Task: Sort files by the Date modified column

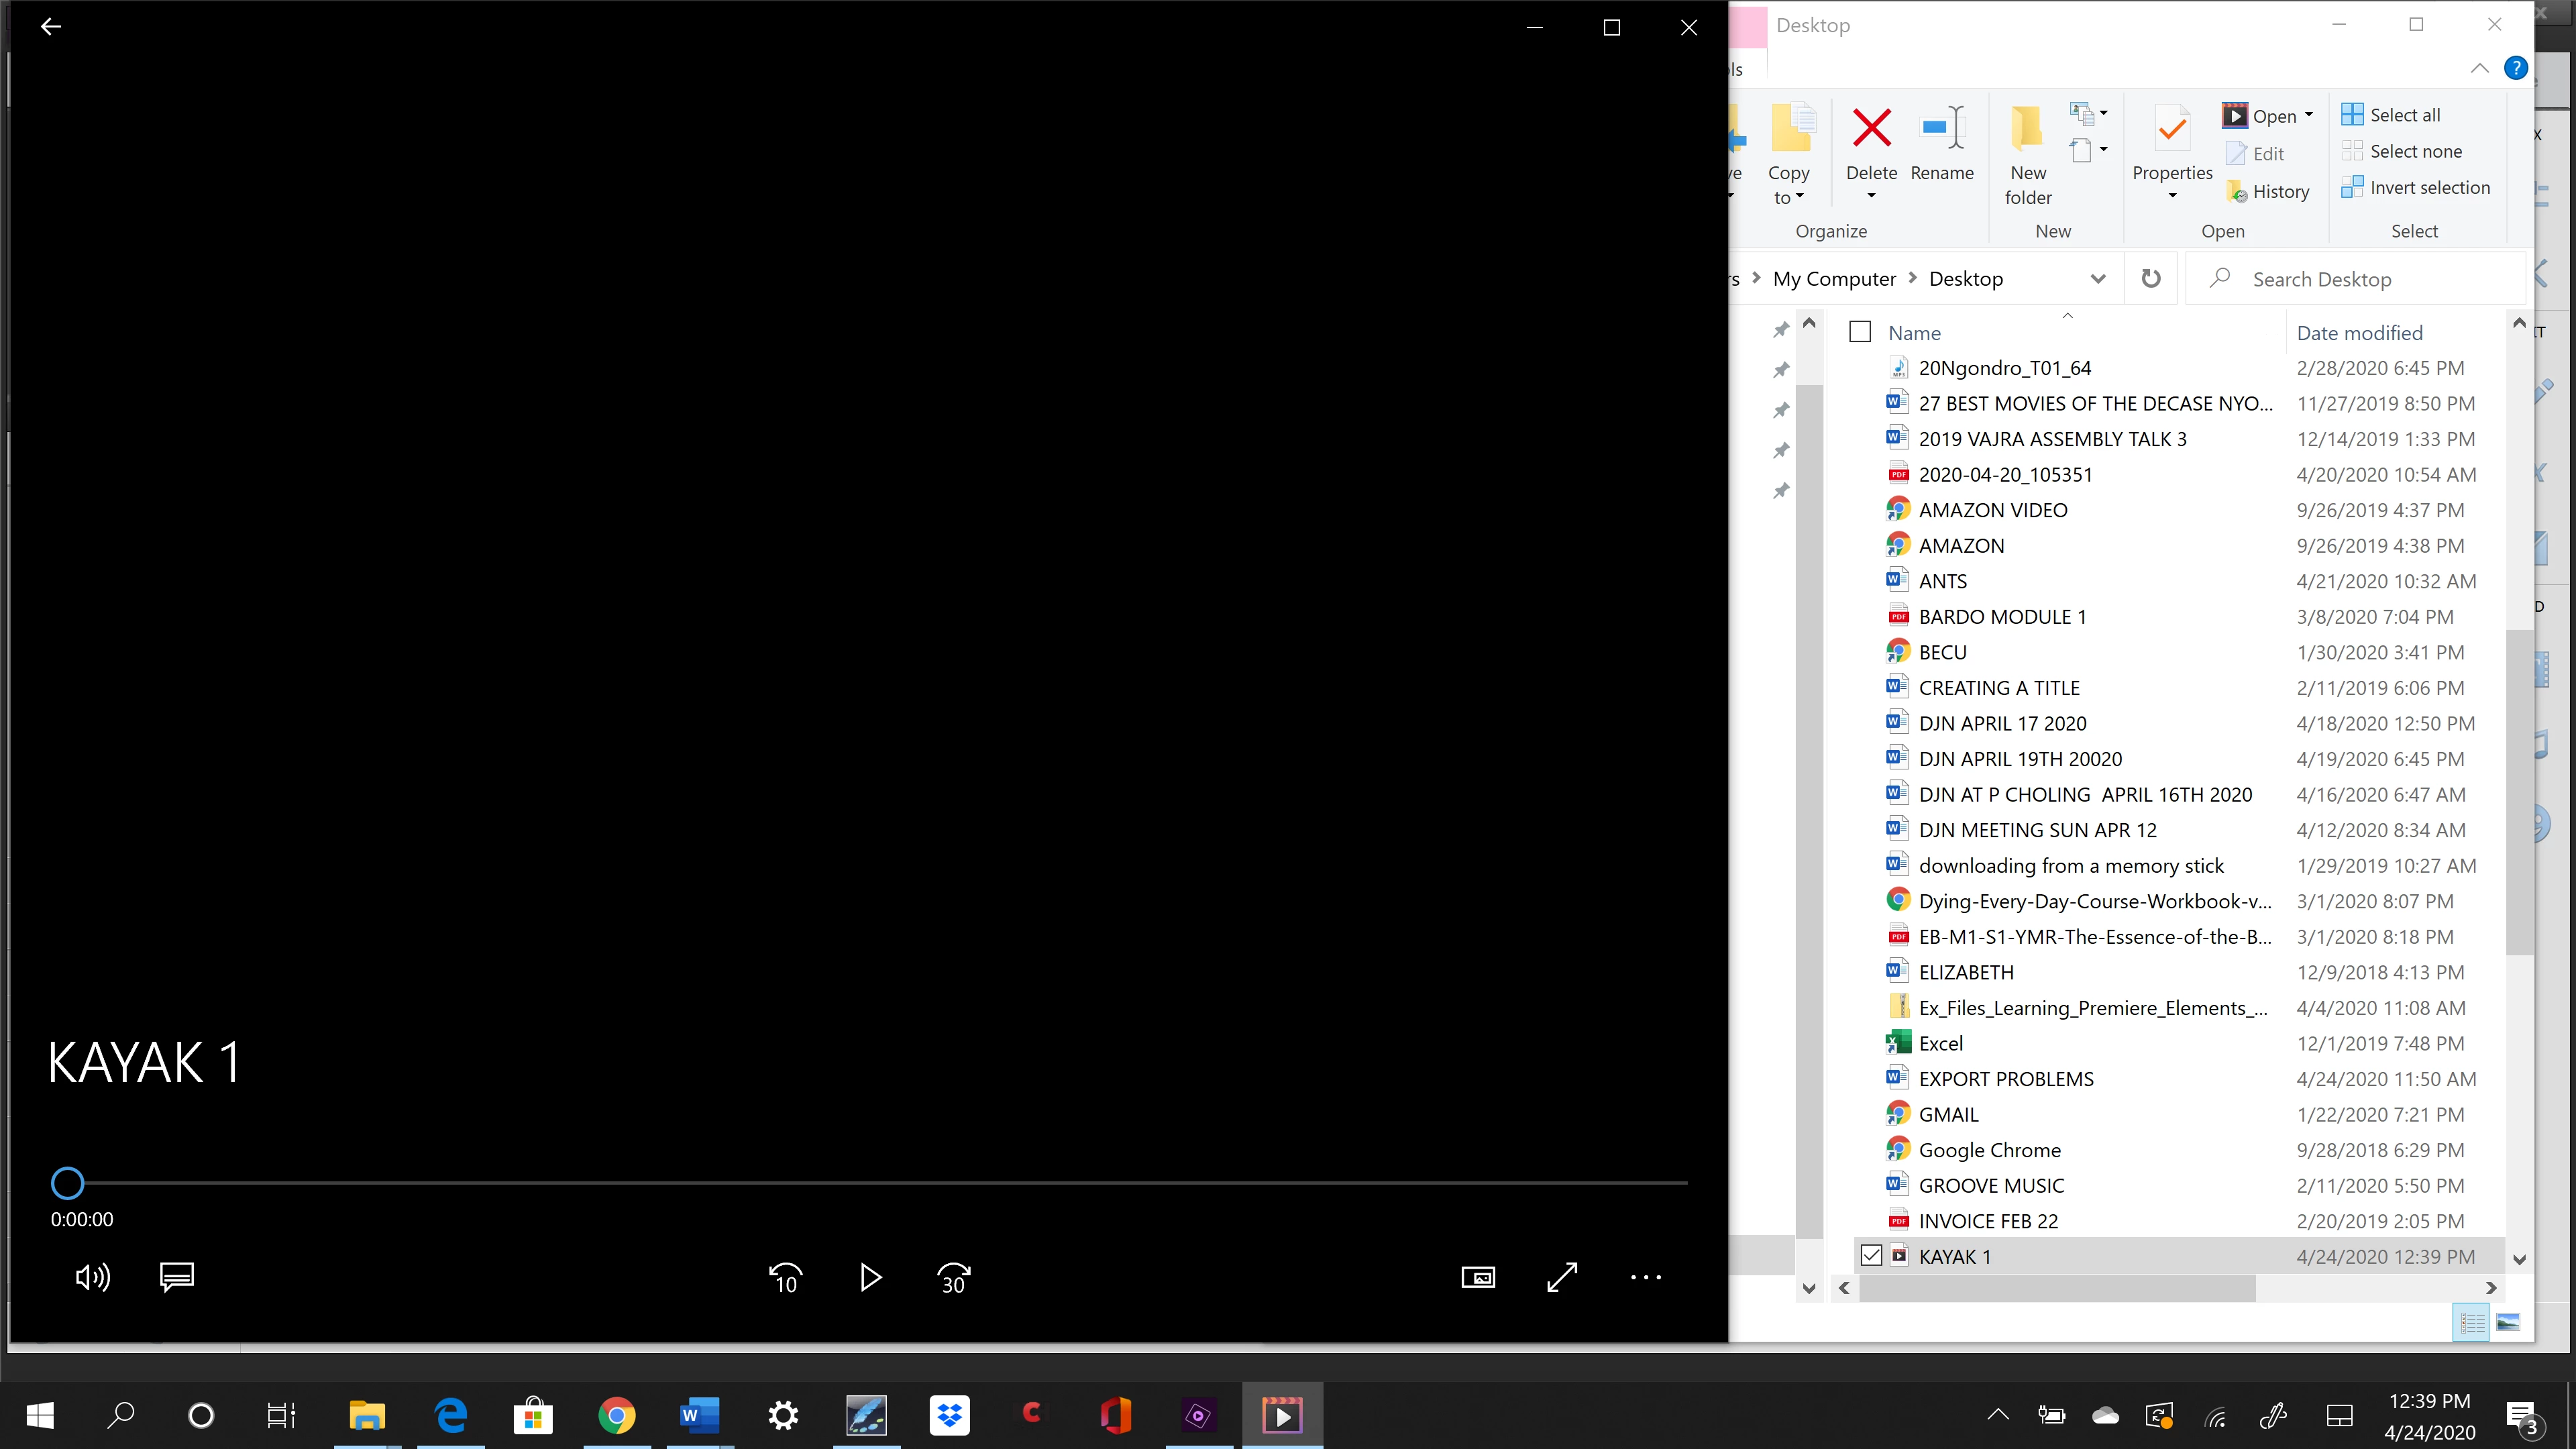Action: pos(2359,333)
